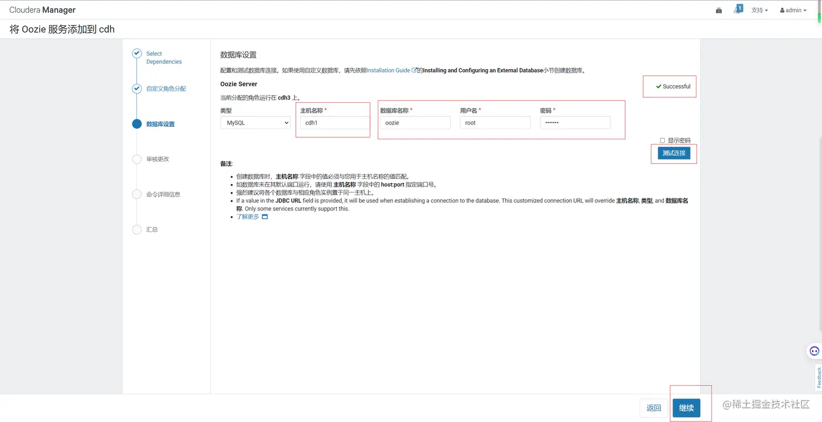Viewport: 822px width, 422px height.
Task: Click the 主机名称 field containing cdh1
Action: [335, 123]
